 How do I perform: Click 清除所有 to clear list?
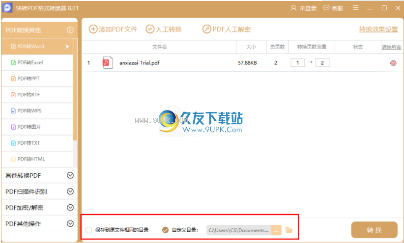click(x=391, y=47)
